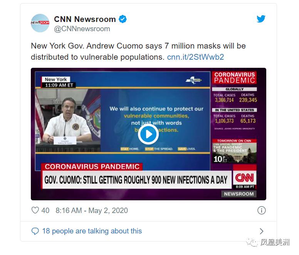This screenshot has width=299, height=255.
Task: Click the tweet text about 7 million masks
Action: (138, 52)
